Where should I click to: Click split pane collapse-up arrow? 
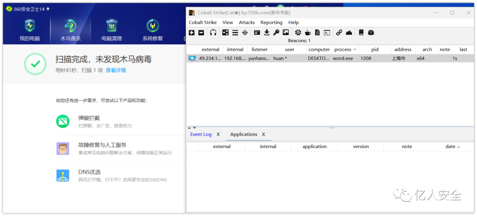(x=189, y=128)
